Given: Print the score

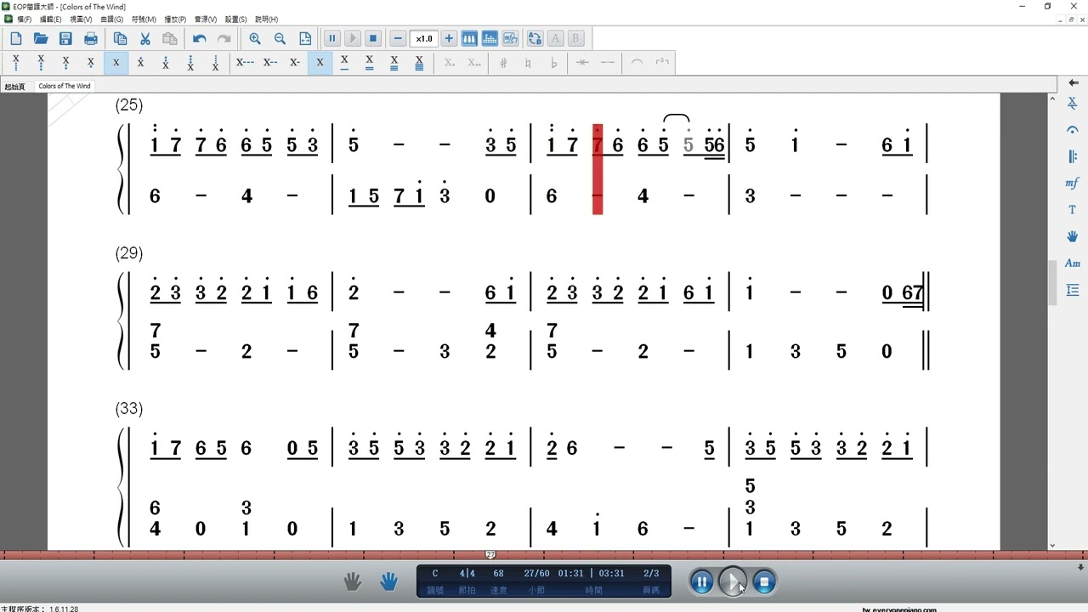Looking at the screenshot, I should tap(91, 38).
